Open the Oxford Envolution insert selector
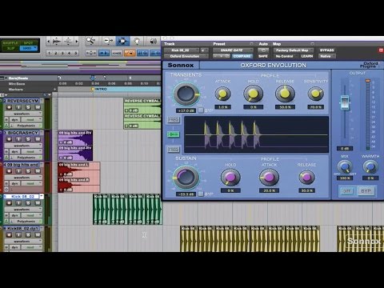The image size is (384, 288). point(186,56)
